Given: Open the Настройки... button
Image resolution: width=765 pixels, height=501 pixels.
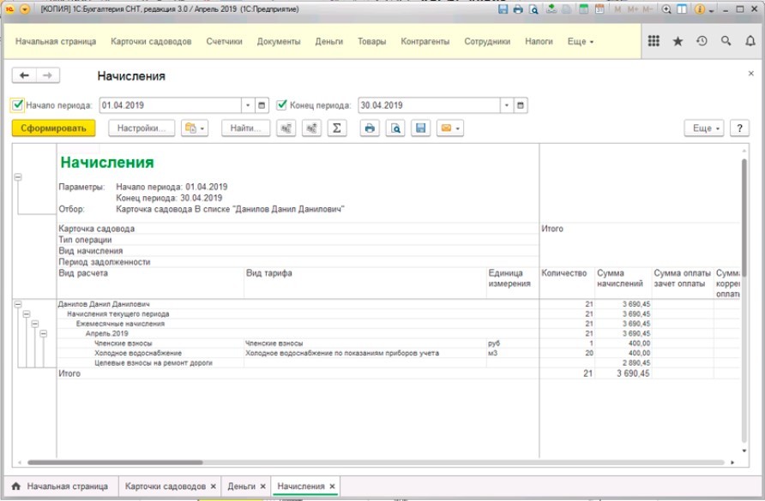Looking at the screenshot, I should (x=142, y=128).
